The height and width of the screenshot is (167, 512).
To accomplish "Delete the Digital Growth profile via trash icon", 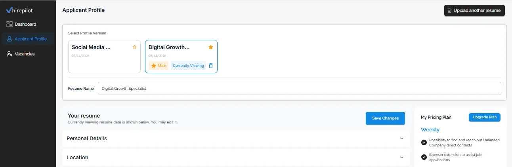I will point(211,66).
